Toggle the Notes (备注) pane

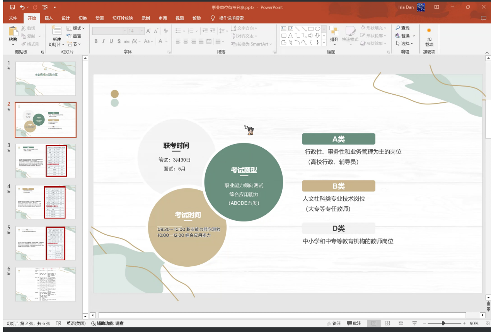334,323
